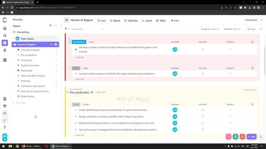The height and width of the screenshot is (149, 266).
Task: Open the Dashboards grid icon in rail
Action: (5, 60)
